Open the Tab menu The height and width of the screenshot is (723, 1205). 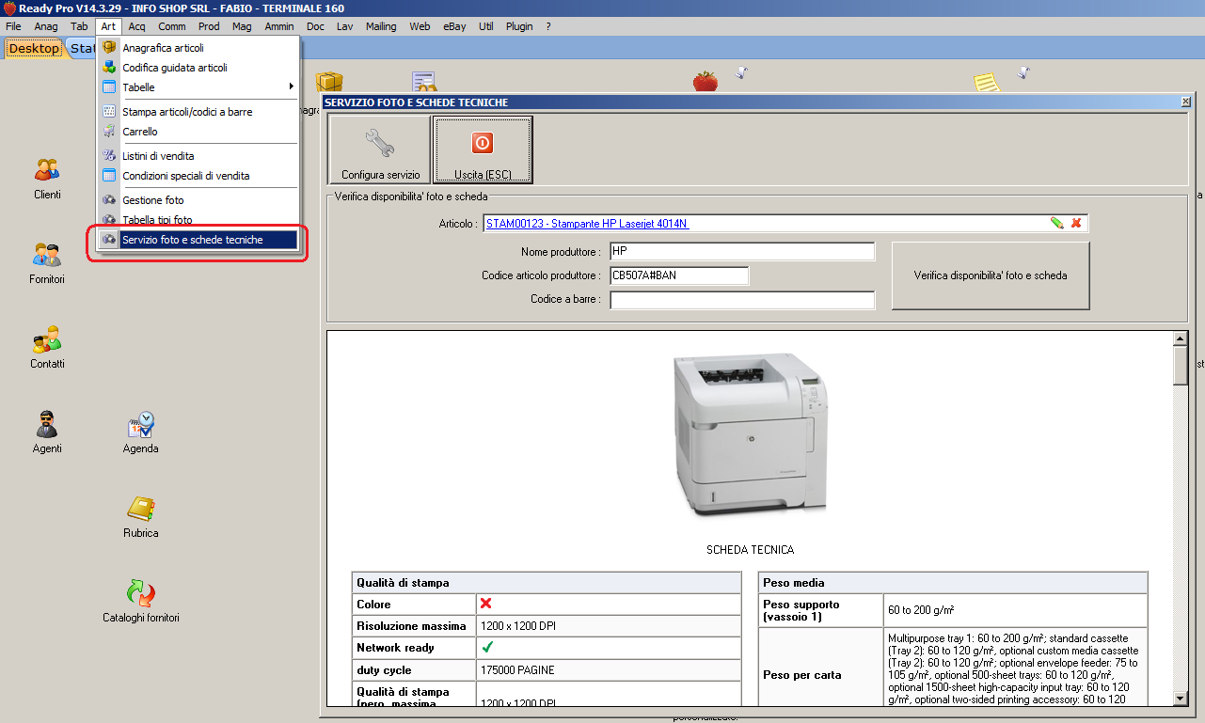[x=80, y=26]
